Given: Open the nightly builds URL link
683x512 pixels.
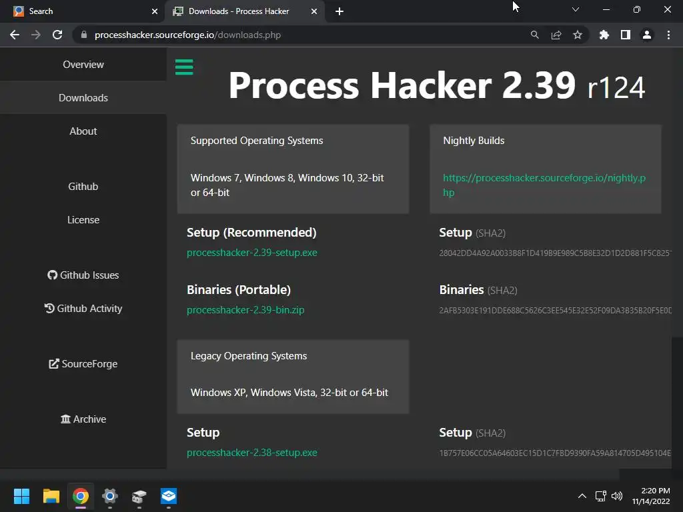Looking at the screenshot, I should coord(544,185).
